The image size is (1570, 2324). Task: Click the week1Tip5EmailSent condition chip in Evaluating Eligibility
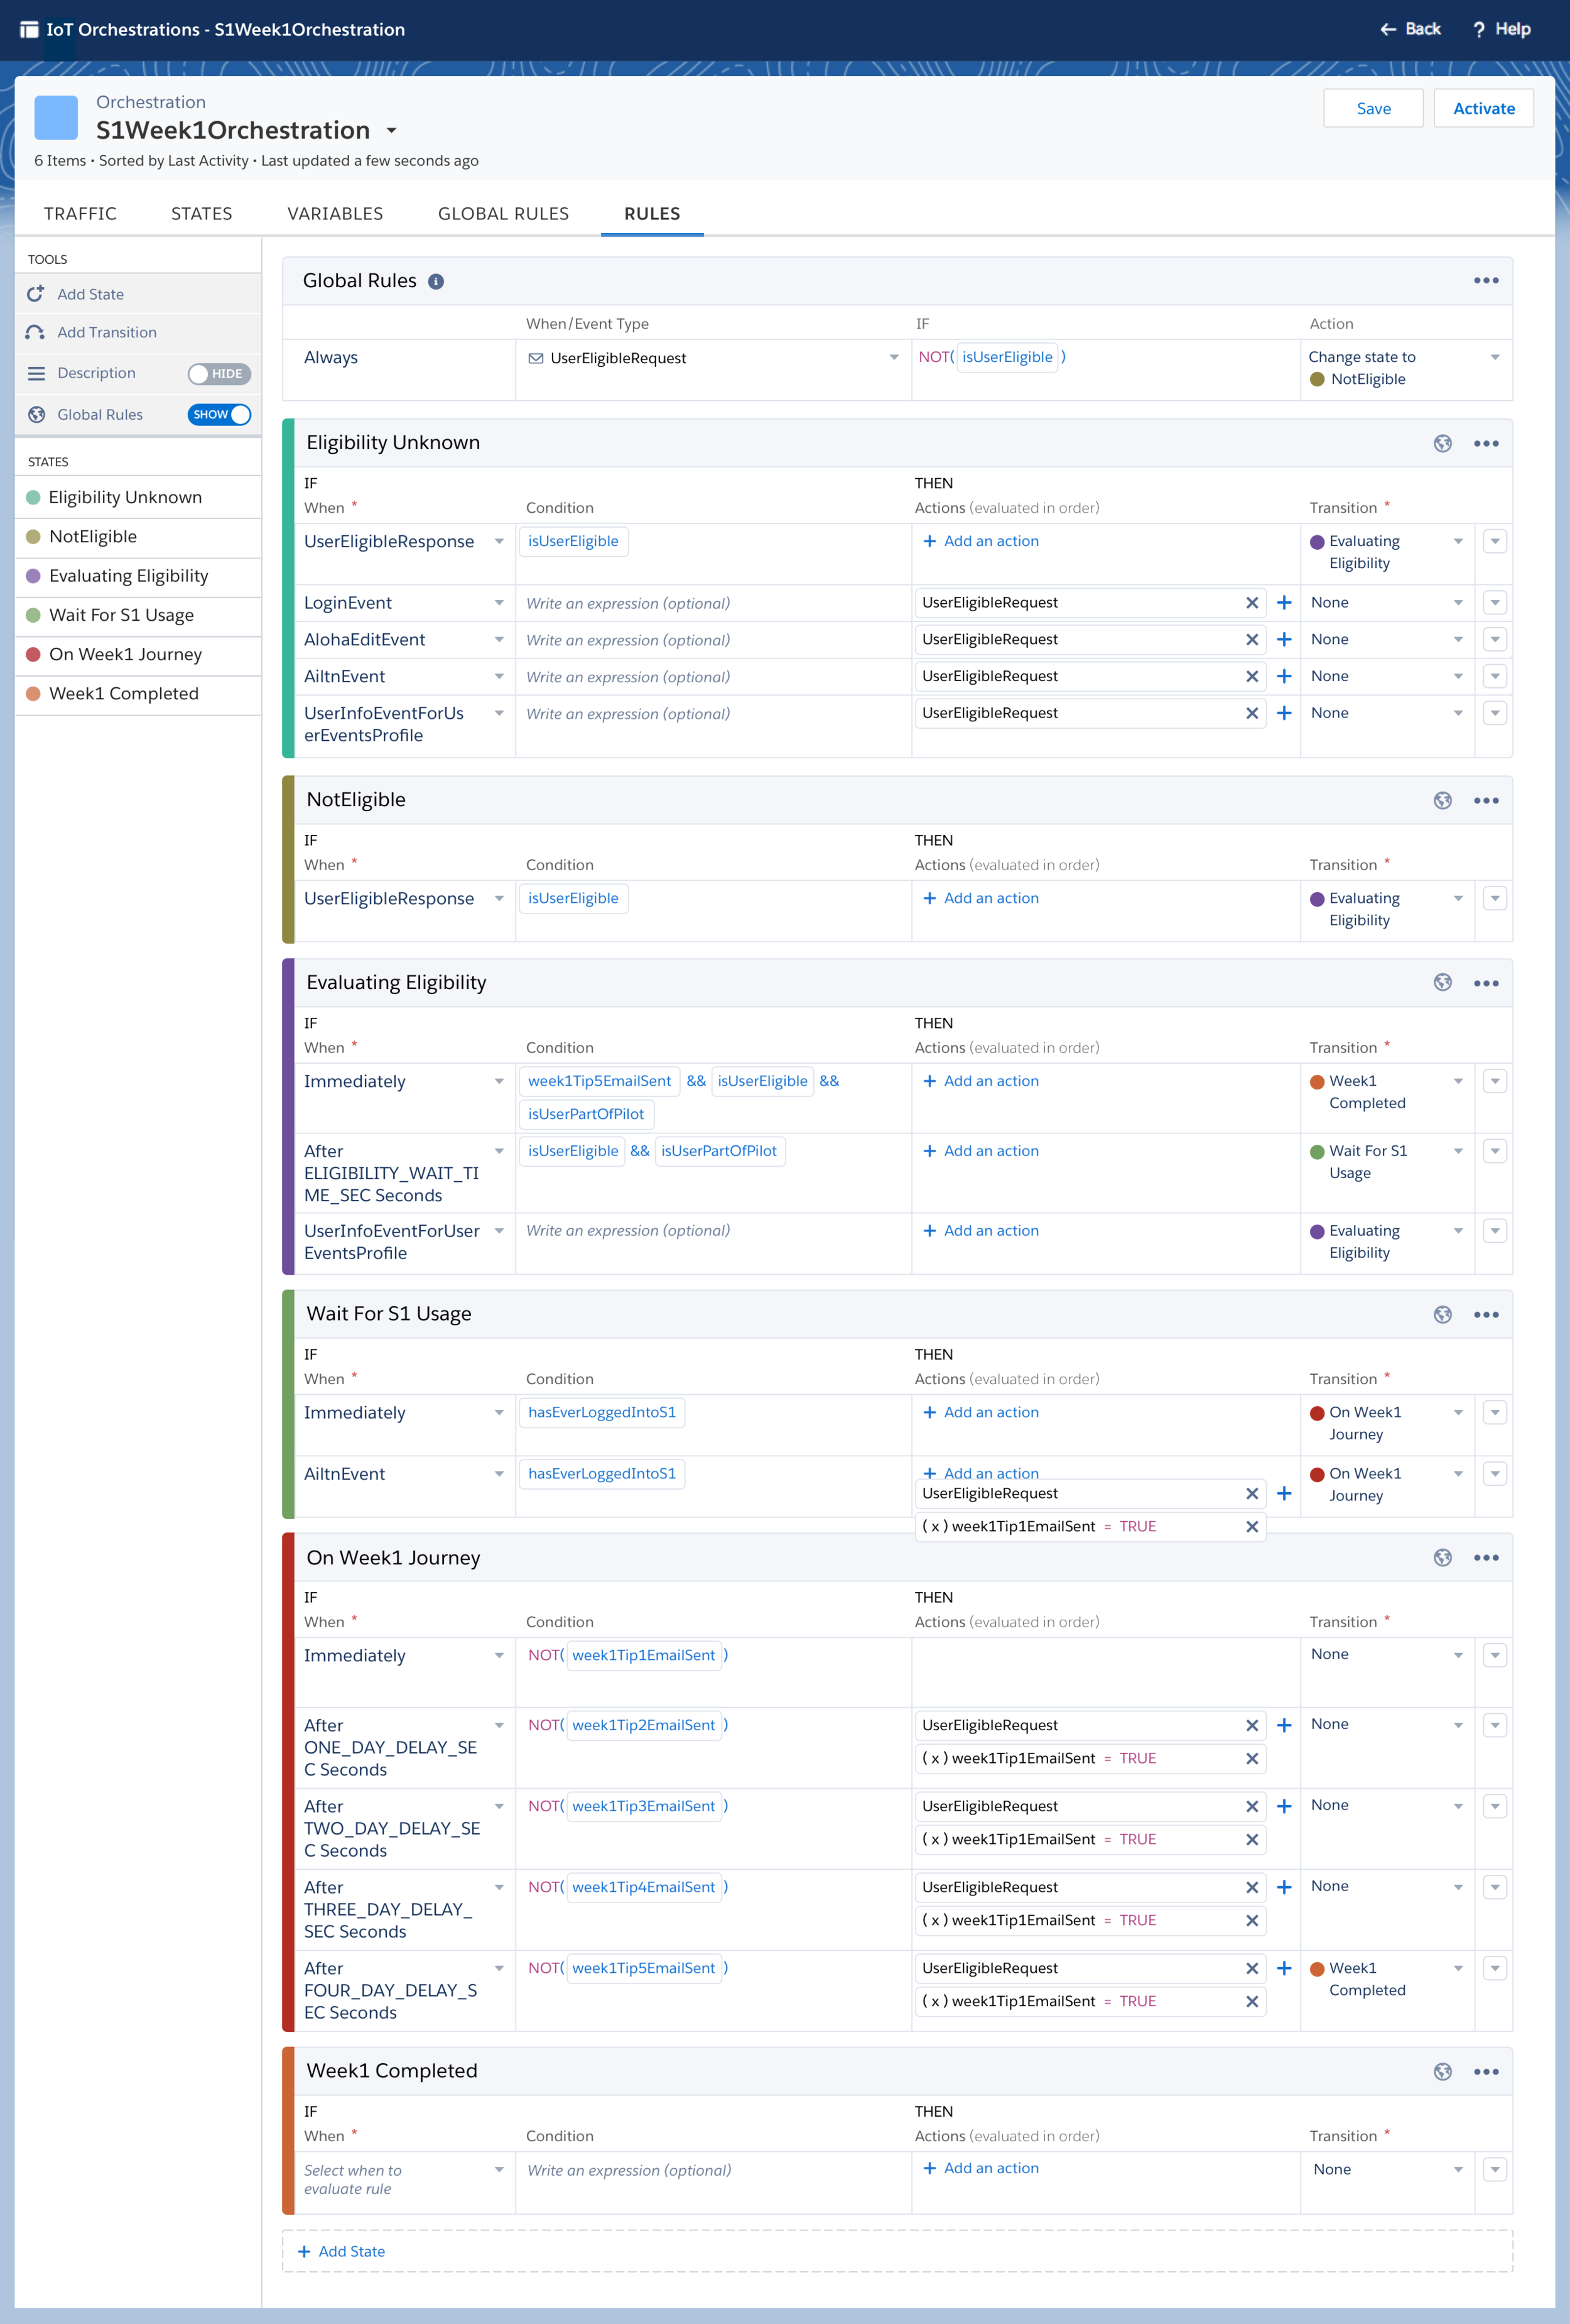coord(598,1081)
